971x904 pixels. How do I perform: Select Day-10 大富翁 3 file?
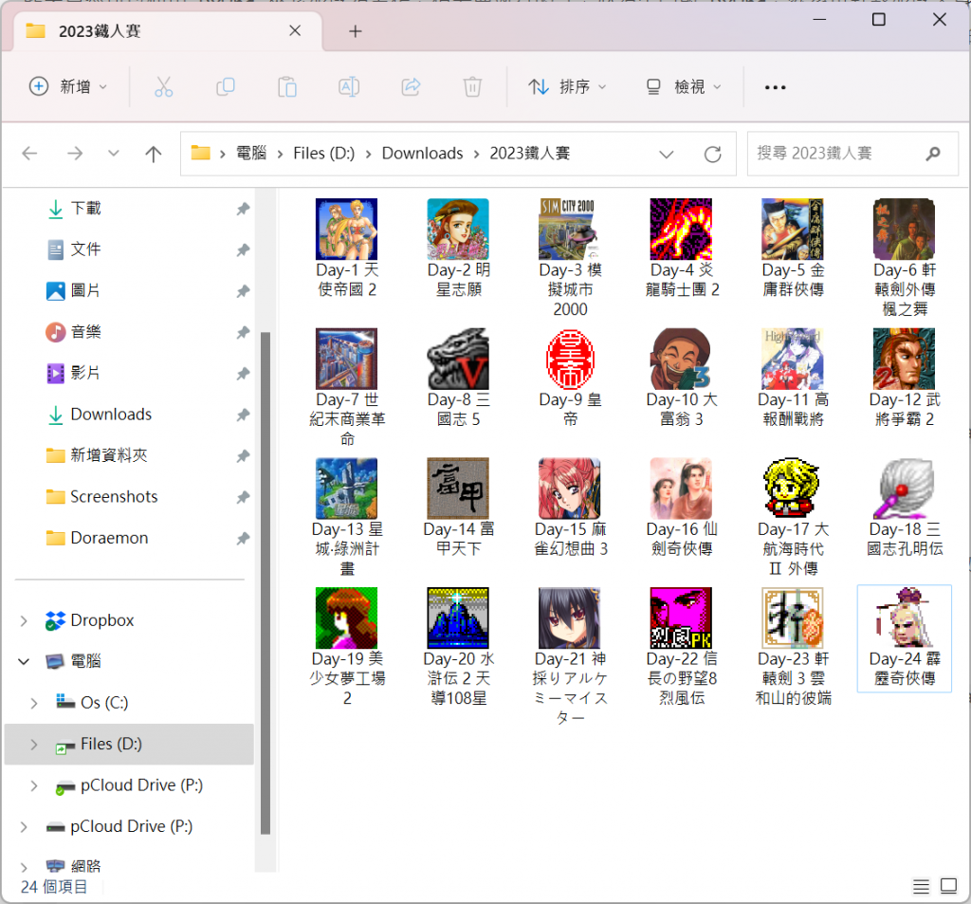coord(681,378)
